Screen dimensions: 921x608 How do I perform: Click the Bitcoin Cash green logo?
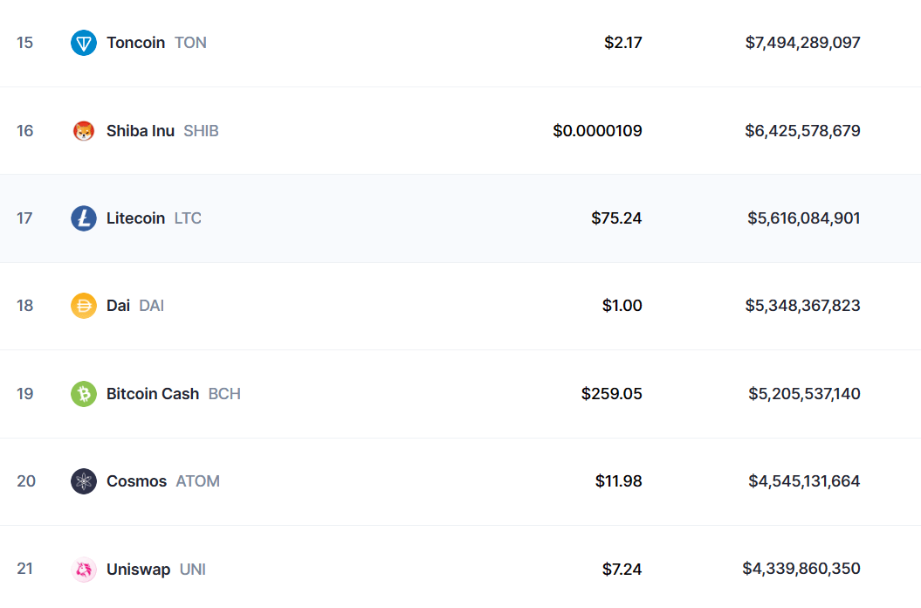tap(83, 394)
